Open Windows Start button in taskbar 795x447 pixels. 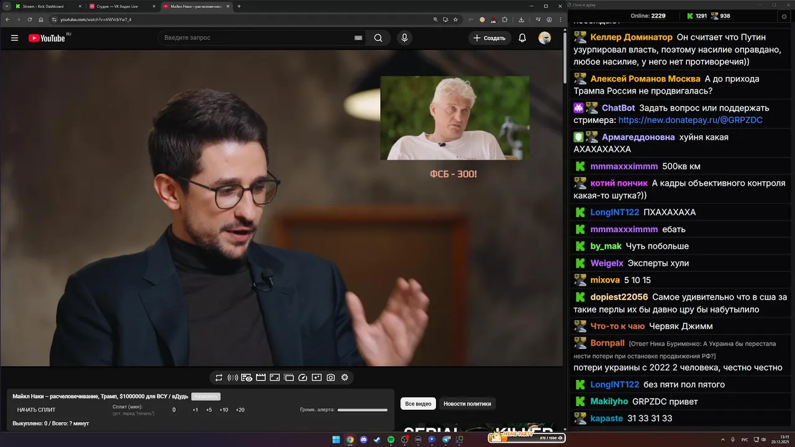point(336,440)
